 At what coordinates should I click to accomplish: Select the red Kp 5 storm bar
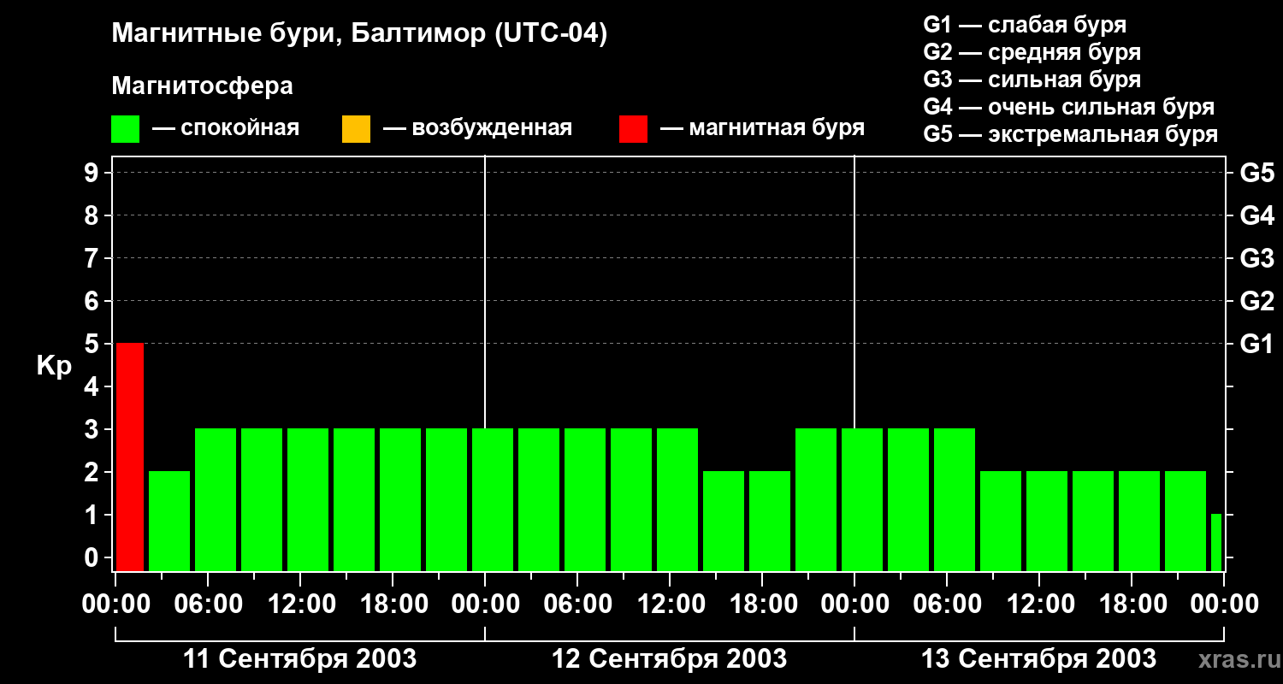click(x=130, y=457)
